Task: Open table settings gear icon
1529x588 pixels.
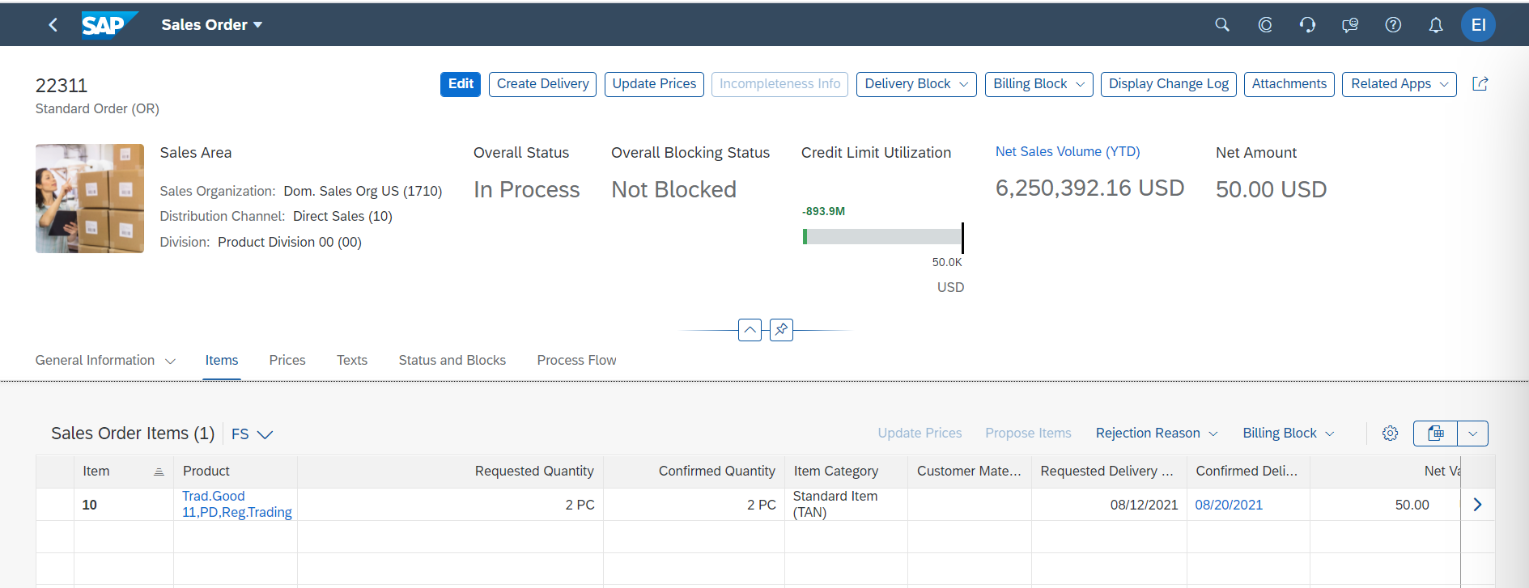Action: 1390,434
